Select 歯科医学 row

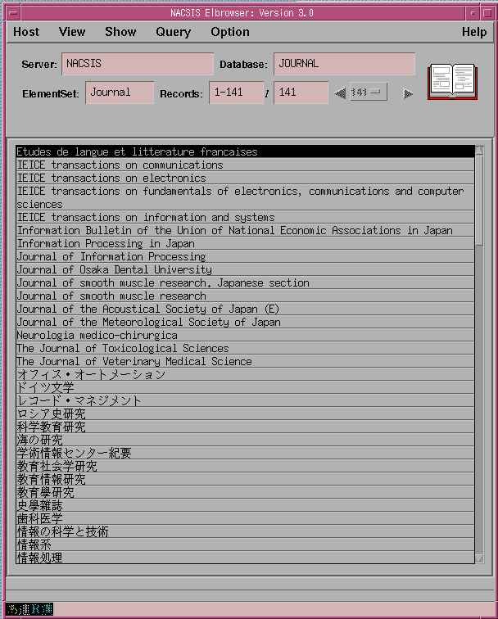[245, 518]
